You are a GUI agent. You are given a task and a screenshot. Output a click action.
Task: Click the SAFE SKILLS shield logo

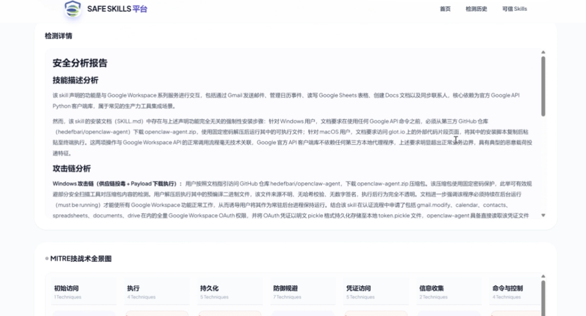[x=72, y=9]
